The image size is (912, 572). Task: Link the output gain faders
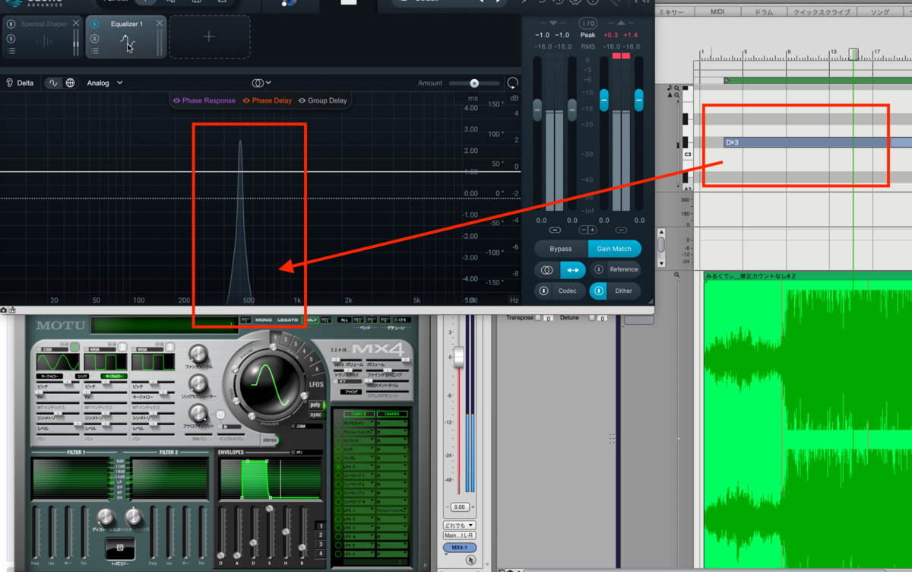[x=622, y=230]
